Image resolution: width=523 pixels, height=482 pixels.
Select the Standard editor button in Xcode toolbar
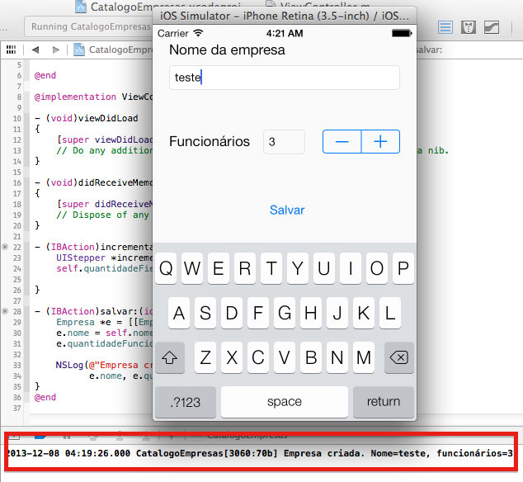[445, 26]
